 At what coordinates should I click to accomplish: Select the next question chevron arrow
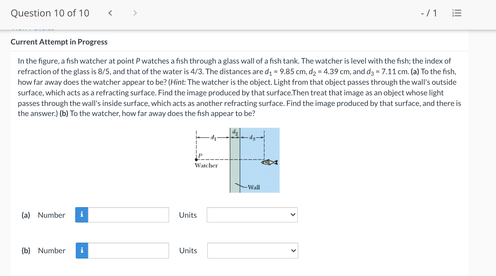tap(135, 13)
